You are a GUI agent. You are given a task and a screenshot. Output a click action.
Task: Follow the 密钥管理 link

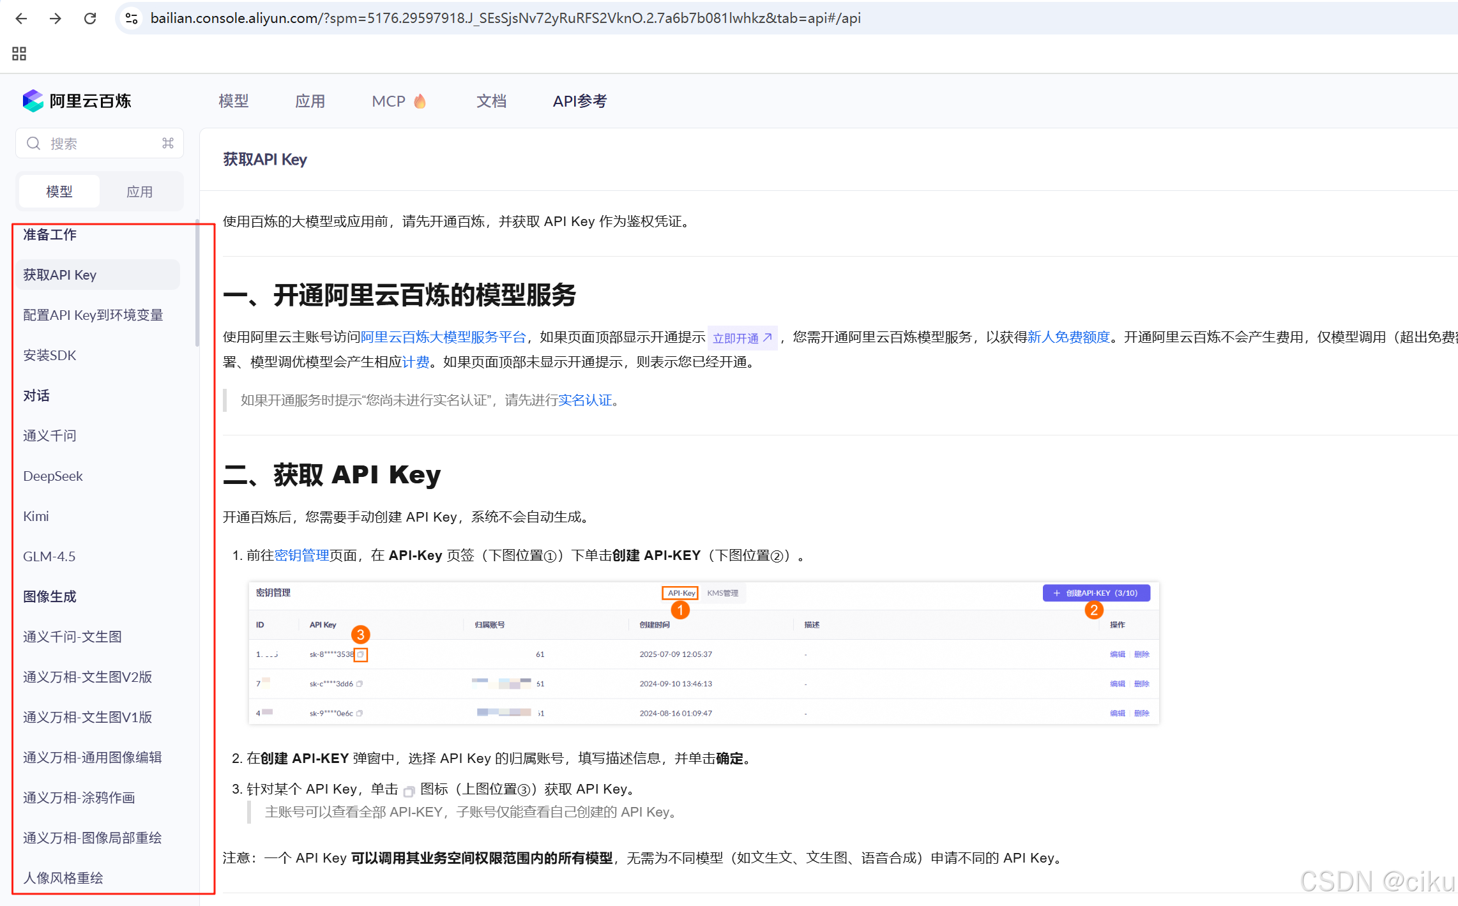tap(301, 555)
